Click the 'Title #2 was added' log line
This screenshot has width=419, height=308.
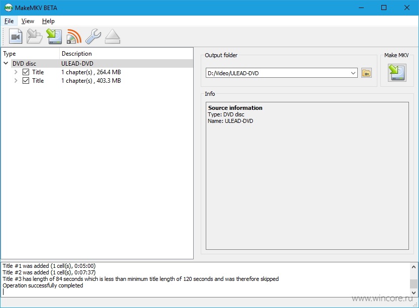point(49,272)
